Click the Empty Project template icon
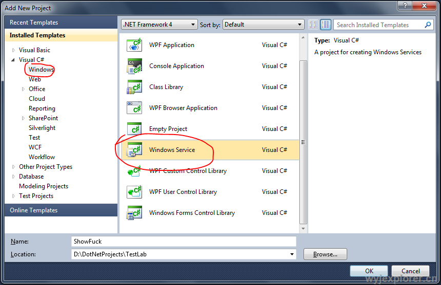The image size is (441, 285). click(x=134, y=129)
